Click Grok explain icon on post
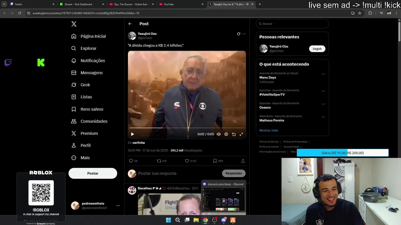 click(x=238, y=34)
